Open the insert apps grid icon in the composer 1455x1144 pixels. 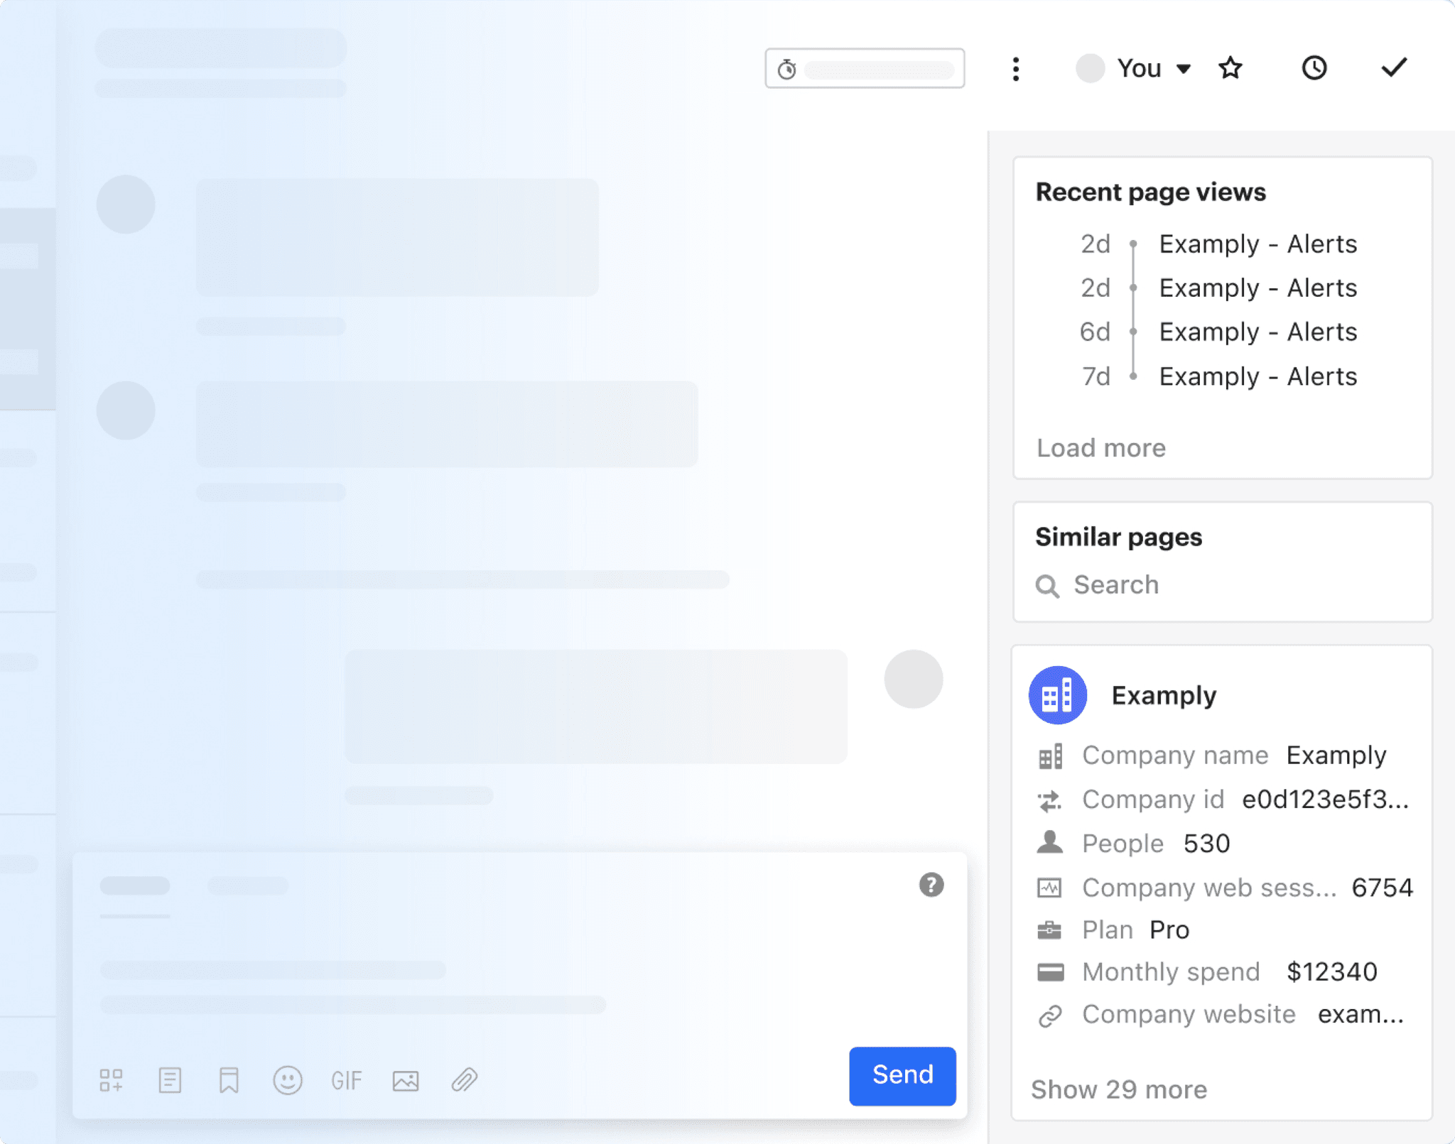pyautogui.click(x=111, y=1080)
